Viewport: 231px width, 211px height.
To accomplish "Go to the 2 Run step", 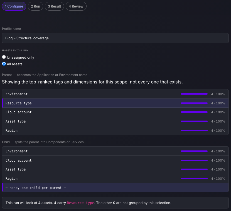I will 36,6.
